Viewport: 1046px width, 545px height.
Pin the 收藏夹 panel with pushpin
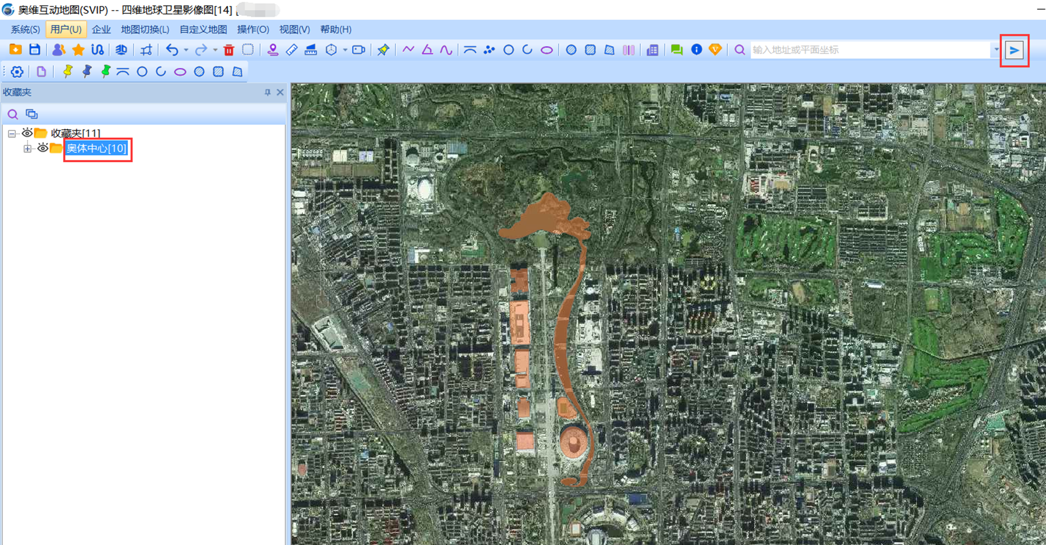[267, 93]
